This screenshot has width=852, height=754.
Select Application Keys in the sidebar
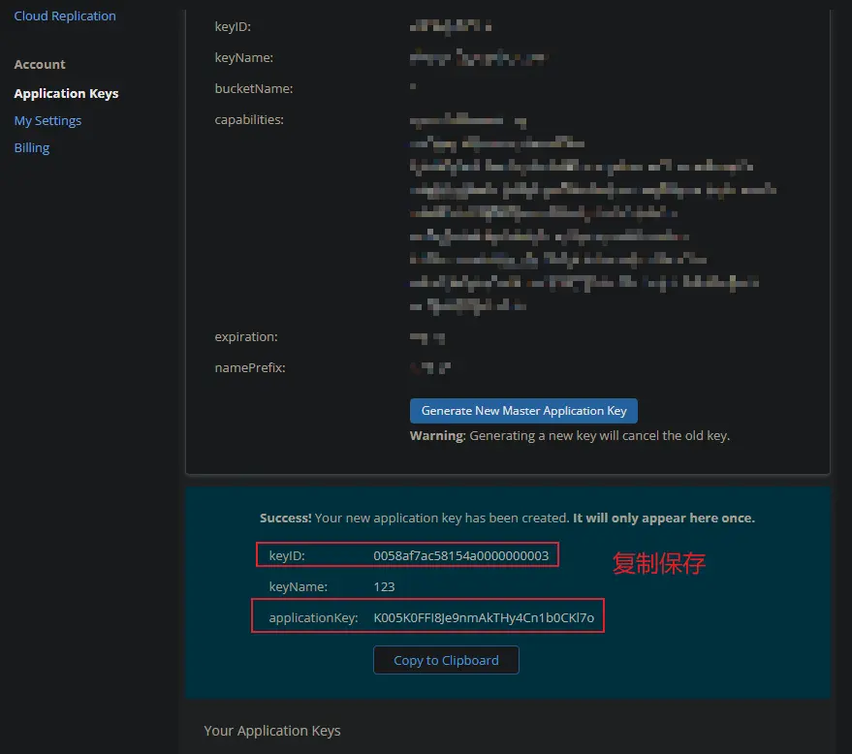[66, 93]
